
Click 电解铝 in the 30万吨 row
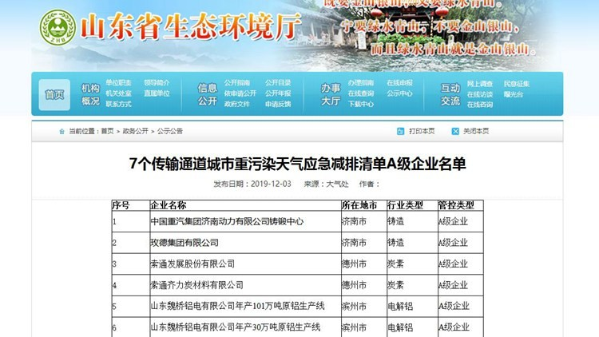click(x=400, y=327)
